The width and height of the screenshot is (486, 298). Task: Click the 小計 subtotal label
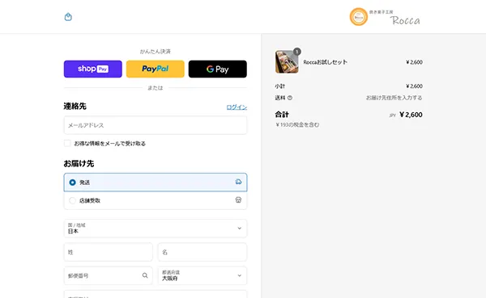click(280, 86)
